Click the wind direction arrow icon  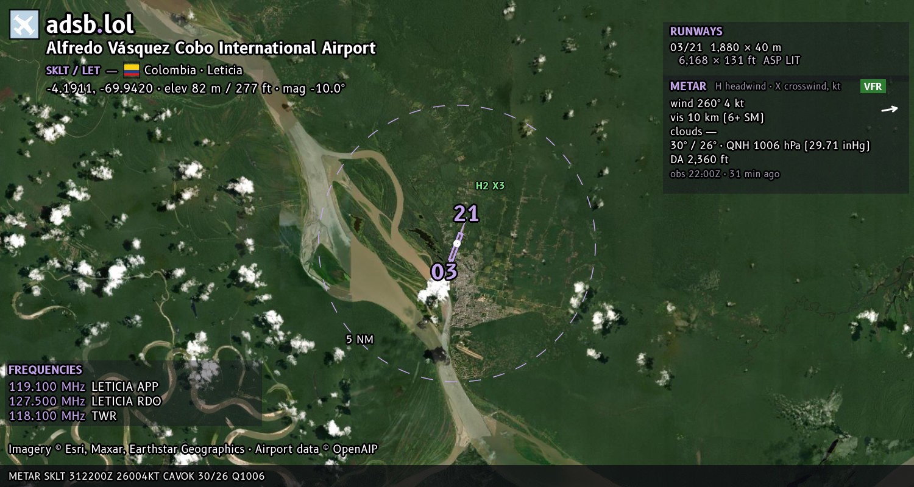890,109
